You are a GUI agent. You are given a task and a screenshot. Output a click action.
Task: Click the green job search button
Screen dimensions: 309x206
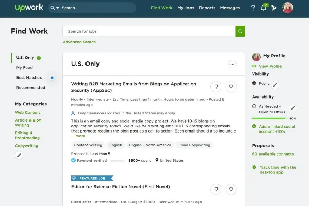[x=240, y=31]
